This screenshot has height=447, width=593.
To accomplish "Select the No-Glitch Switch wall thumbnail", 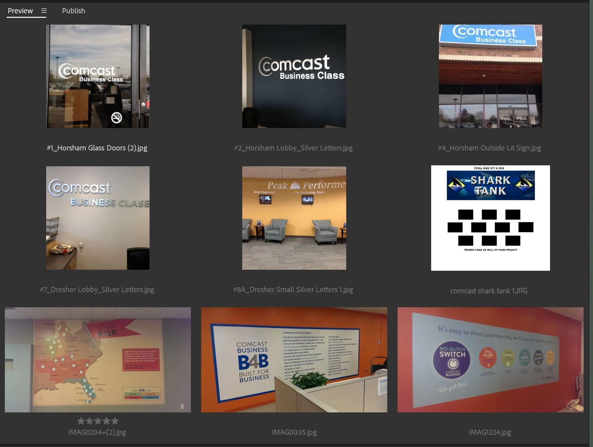I will pos(490,360).
